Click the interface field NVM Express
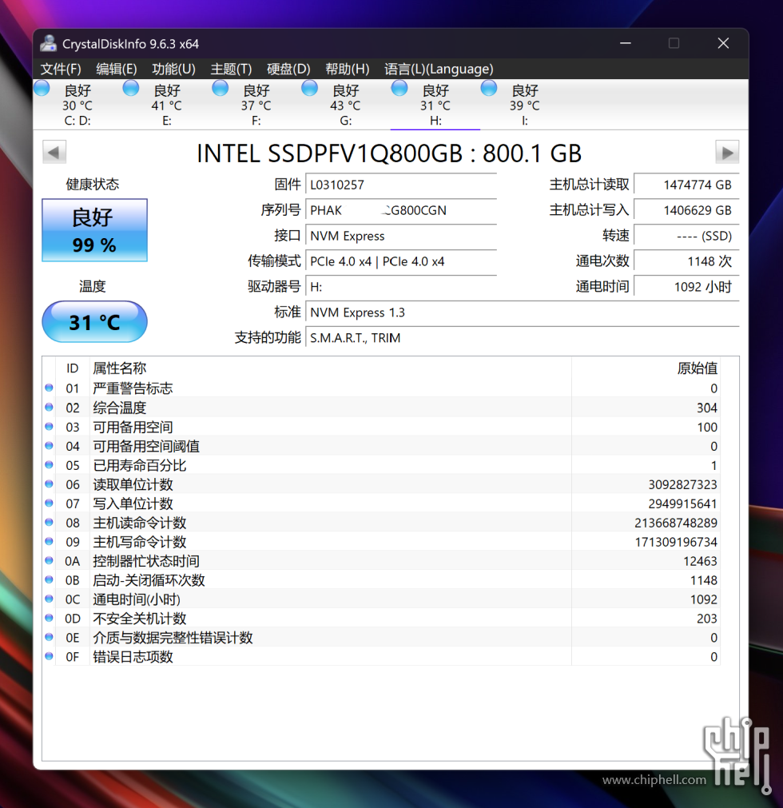Screen dimensions: 783x808 click(x=401, y=236)
